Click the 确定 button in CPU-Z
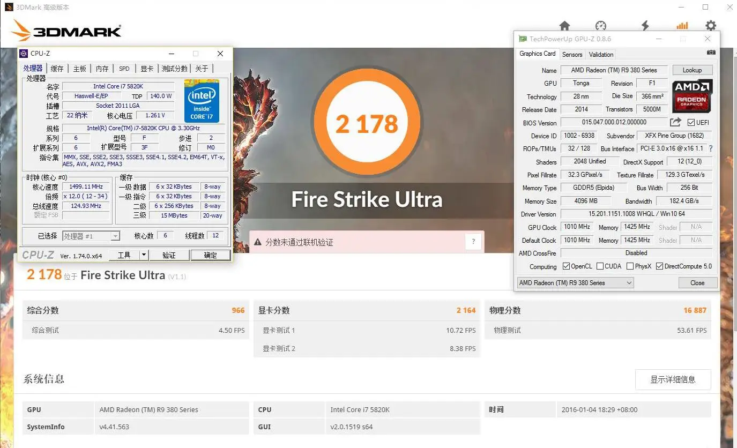Image resolution: width=737 pixels, height=448 pixels. [x=211, y=255]
